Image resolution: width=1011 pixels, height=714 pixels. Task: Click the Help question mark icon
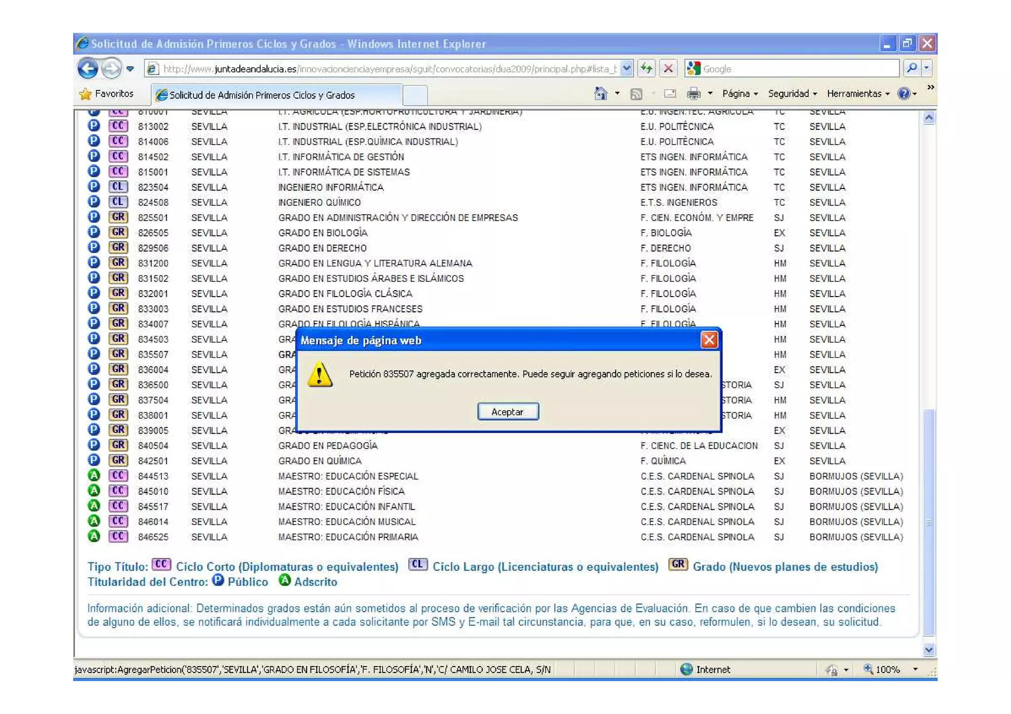point(903,93)
